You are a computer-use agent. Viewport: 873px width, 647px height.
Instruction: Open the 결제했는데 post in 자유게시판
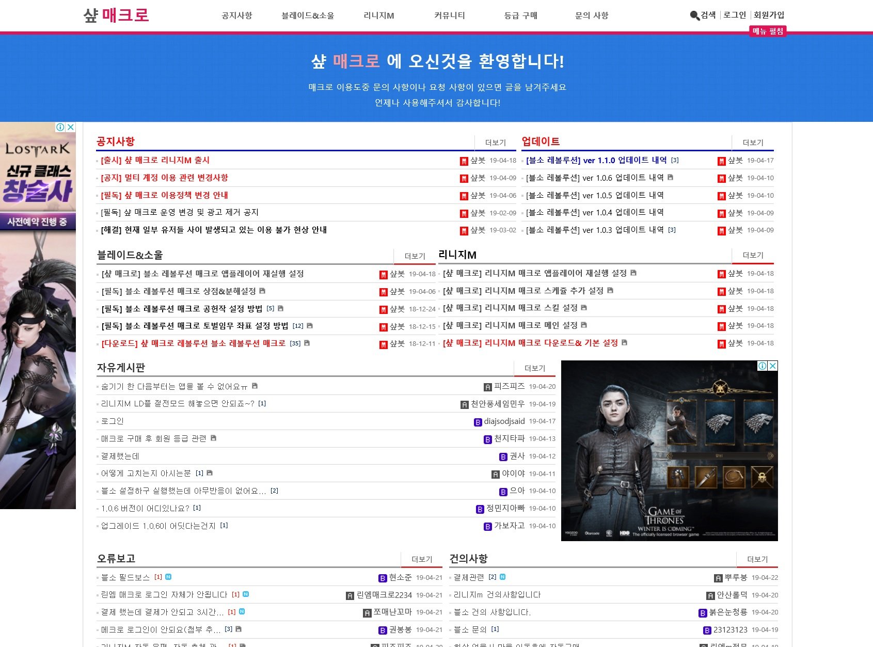point(120,456)
